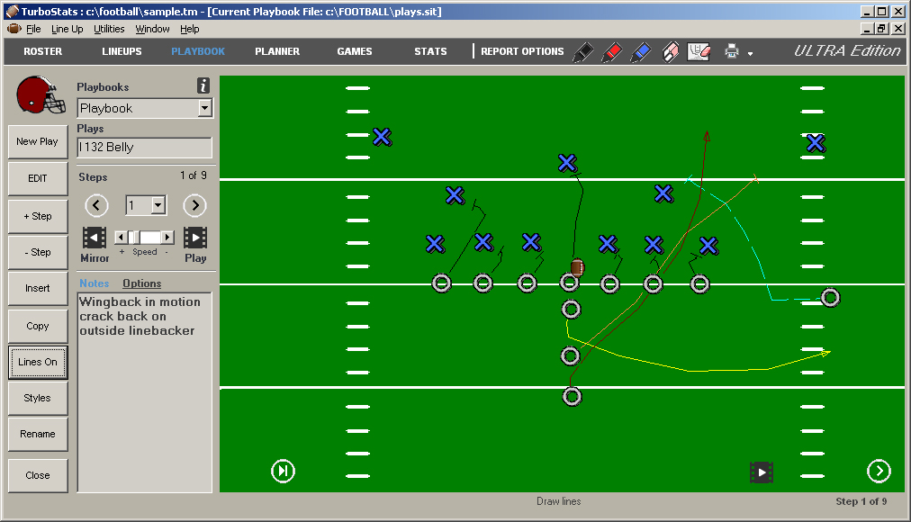
Task: Select the black marker pen tool
Action: click(583, 51)
